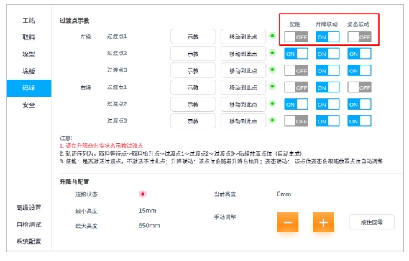Screen dimensions: 409x261
Task: Click 移动到此点 for 右垛 过渡点1
Action: pyautogui.click(x=243, y=87)
